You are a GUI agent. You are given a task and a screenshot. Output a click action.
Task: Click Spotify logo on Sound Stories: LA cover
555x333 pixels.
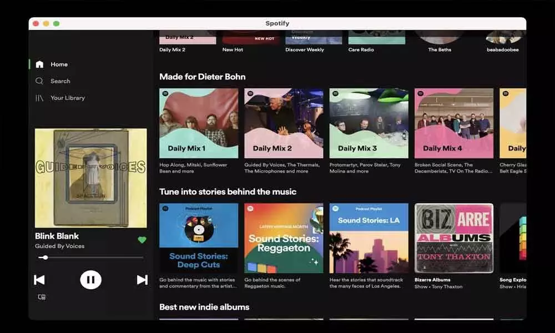tap(336, 209)
